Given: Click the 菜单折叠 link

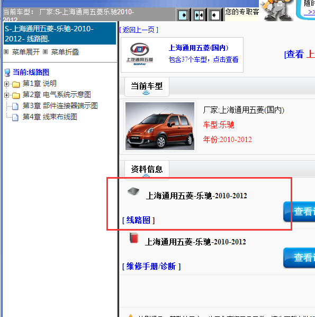Looking at the screenshot, I should 65,52.
